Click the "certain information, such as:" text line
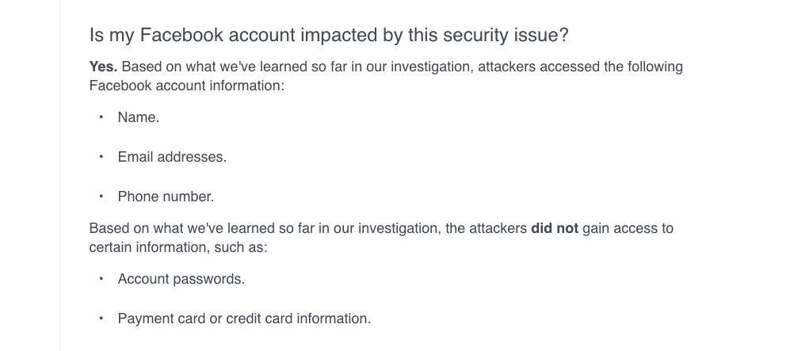Screen dimensions: 790x351 point(178,248)
